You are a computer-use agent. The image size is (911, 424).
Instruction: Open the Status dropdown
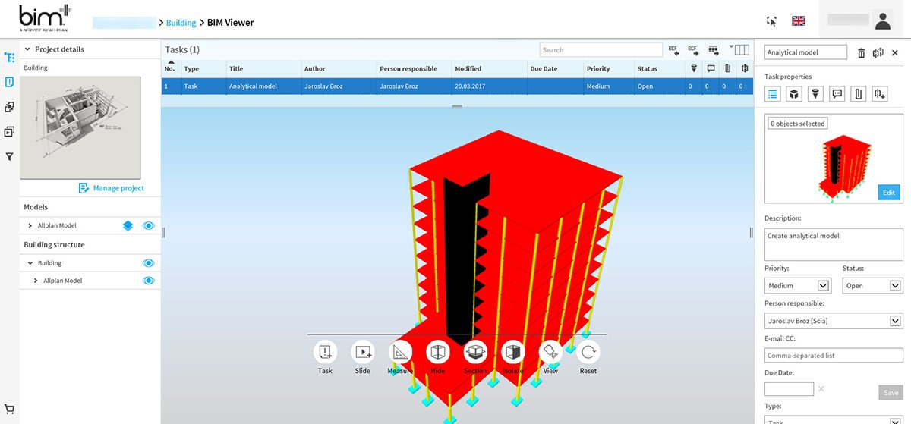click(872, 286)
